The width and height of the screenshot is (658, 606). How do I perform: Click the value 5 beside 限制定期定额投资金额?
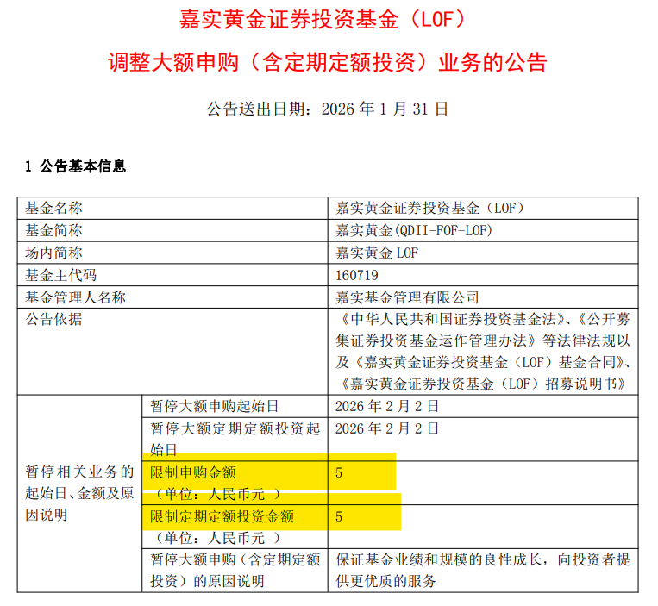[340, 516]
